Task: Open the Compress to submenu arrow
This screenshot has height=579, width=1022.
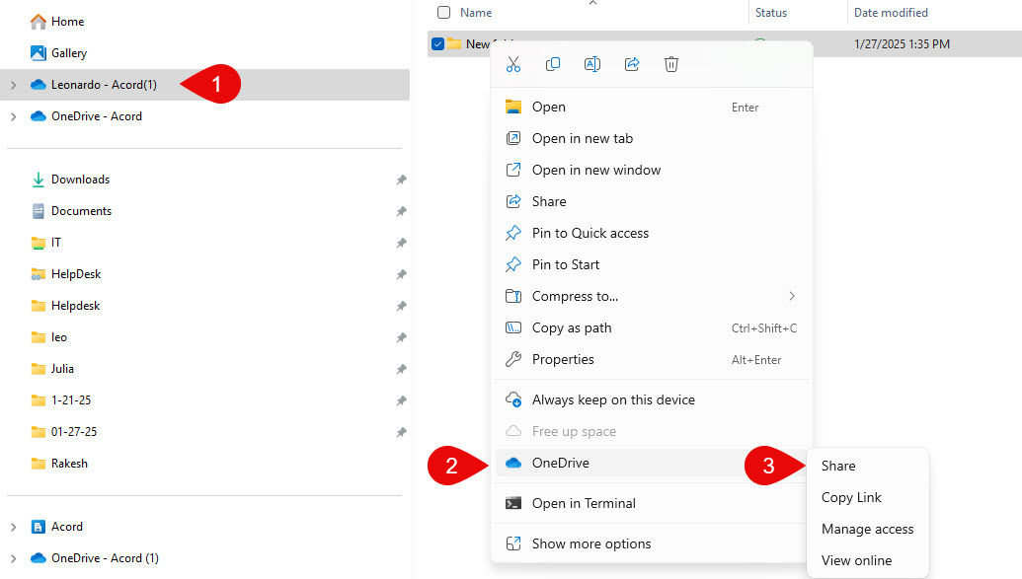Action: pyautogui.click(x=791, y=296)
